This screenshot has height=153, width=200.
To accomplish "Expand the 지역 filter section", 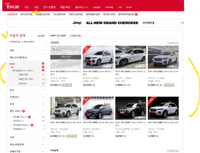I will pyautogui.click(x=27, y=137).
